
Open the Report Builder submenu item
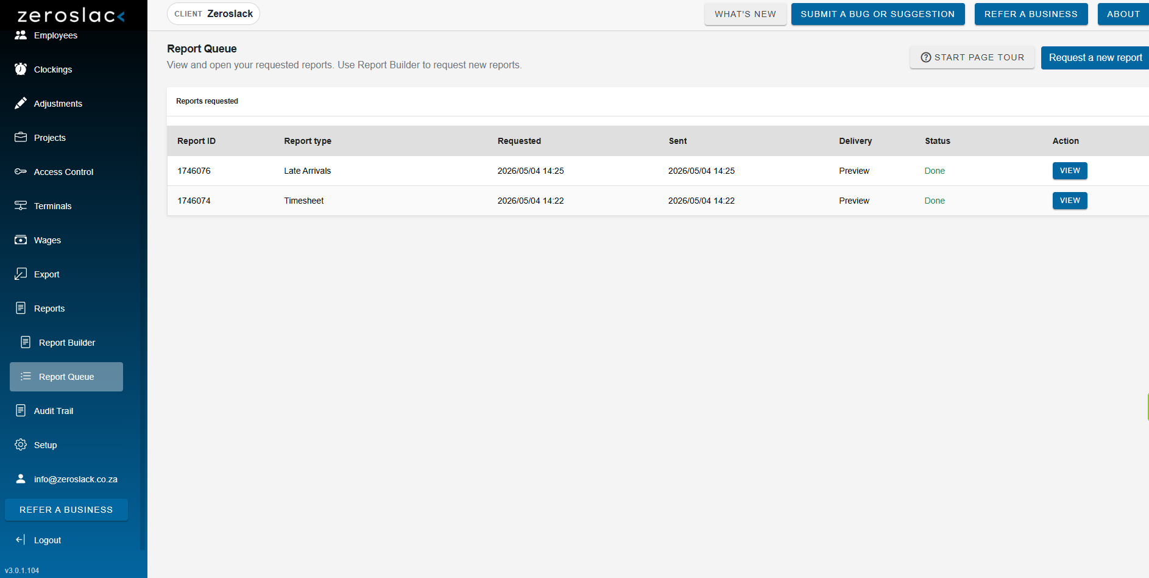tap(66, 343)
